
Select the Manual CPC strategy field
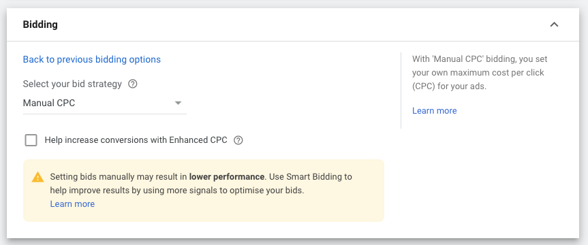pyautogui.click(x=105, y=103)
